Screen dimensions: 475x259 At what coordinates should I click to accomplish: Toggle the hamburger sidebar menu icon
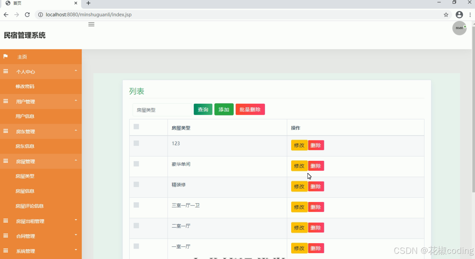(x=91, y=24)
